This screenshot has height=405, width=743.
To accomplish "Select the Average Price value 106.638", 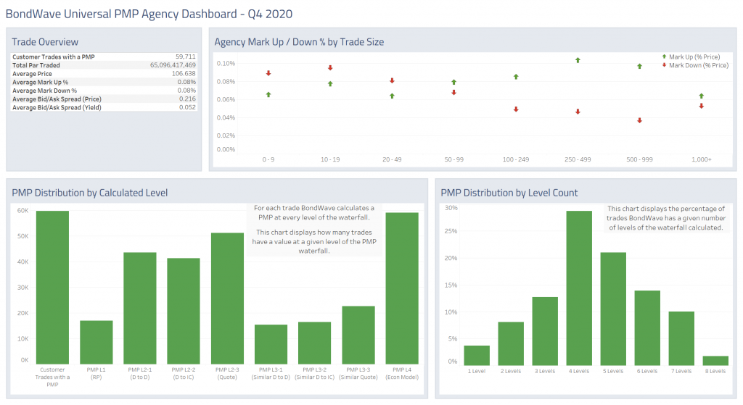I will click(184, 73).
